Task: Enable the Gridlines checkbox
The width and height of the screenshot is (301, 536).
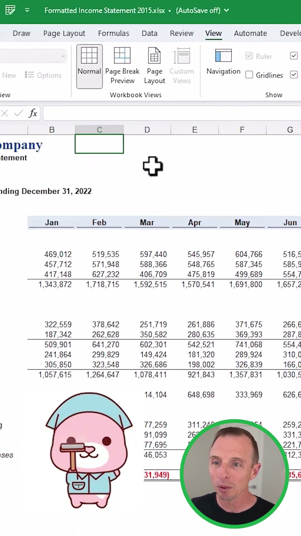Action: [x=249, y=75]
